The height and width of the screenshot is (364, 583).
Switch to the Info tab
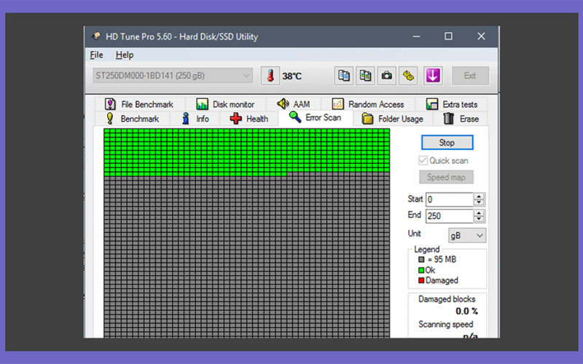[x=195, y=119]
